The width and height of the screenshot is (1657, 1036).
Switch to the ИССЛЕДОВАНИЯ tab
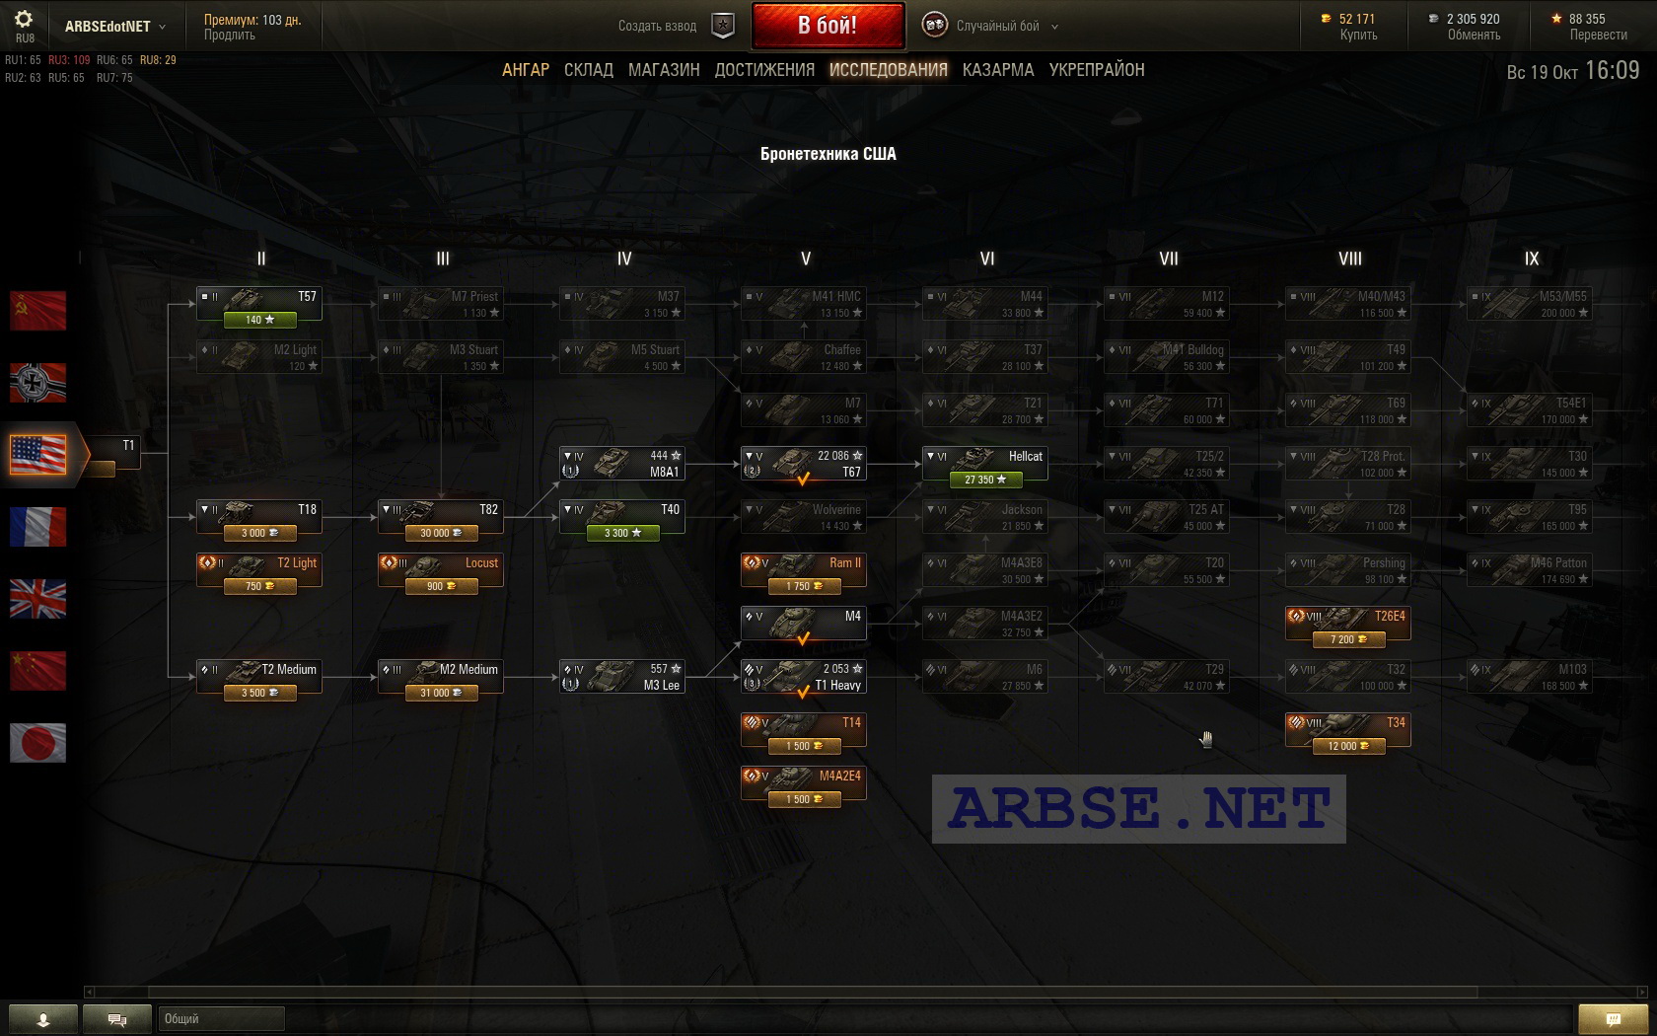point(888,70)
